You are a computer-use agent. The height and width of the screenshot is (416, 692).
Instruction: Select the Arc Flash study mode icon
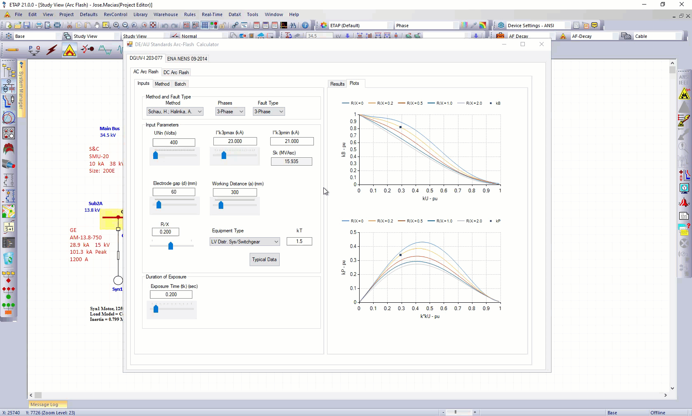[x=70, y=50]
